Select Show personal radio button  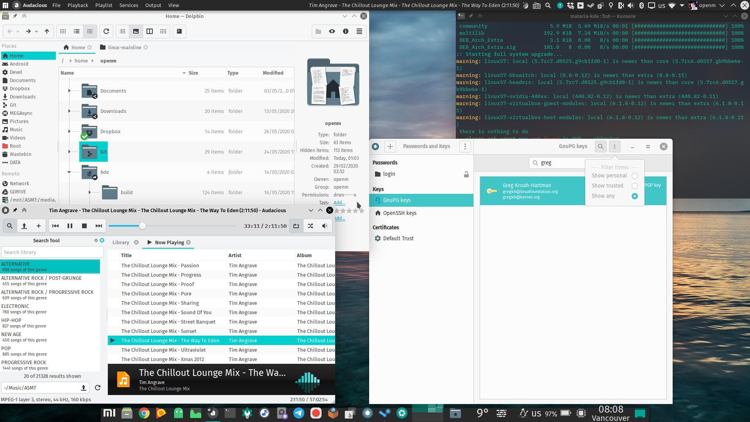(x=635, y=176)
